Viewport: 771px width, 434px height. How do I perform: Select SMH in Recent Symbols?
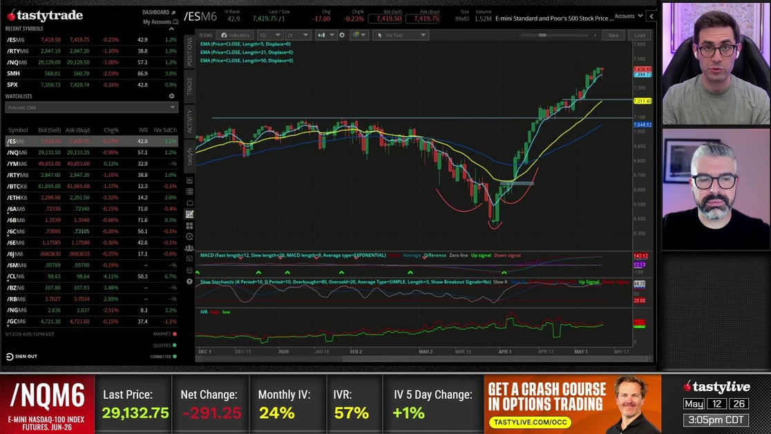tap(91, 73)
